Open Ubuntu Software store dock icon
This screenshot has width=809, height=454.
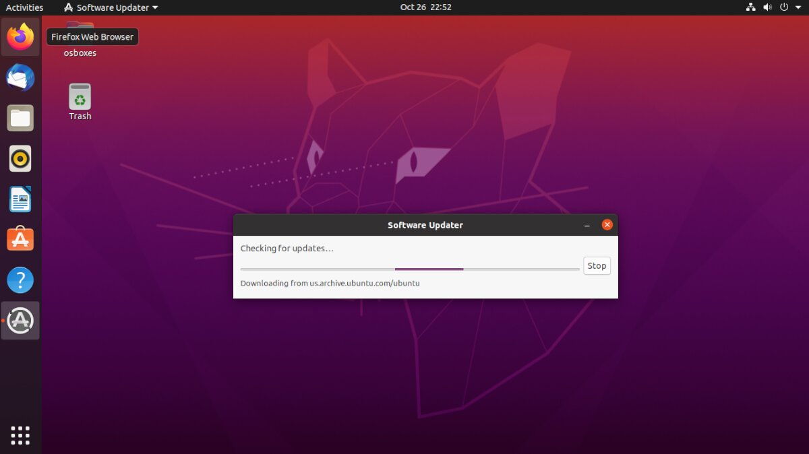click(x=20, y=239)
